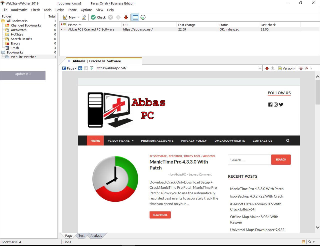
Task: Click the red flag column header icon
Action: coord(62,24)
